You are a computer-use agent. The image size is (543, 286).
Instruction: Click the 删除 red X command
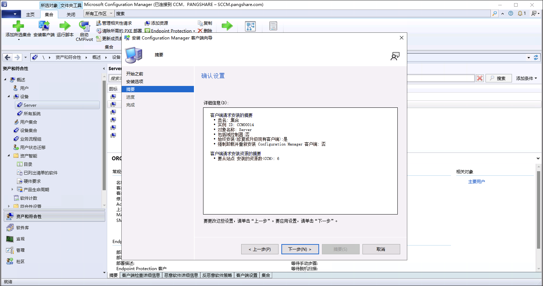click(x=205, y=31)
